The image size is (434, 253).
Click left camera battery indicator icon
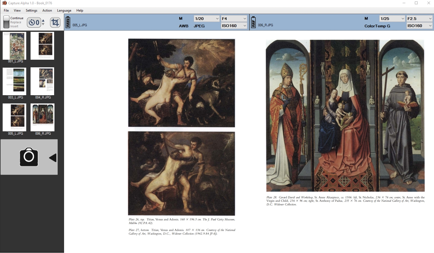pyautogui.click(x=68, y=22)
